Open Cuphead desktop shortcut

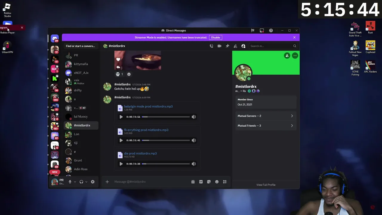370,47
